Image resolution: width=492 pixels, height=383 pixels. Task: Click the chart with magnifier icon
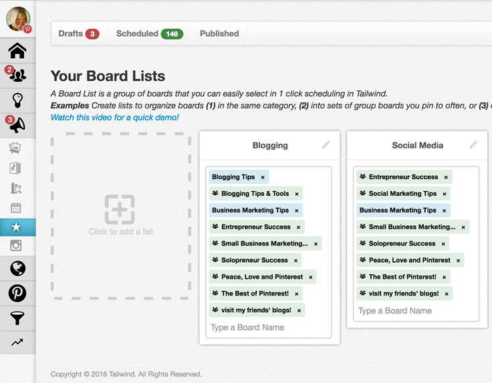click(x=15, y=188)
